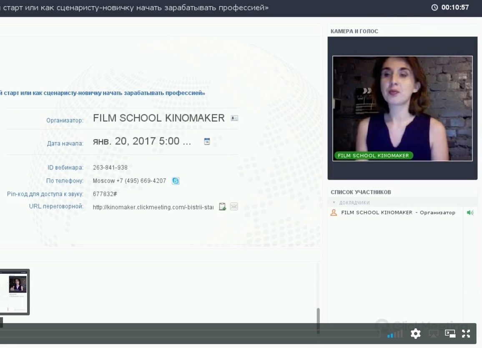Switch to picture-in-picture mini player
Image resolution: width=482 pixels, height=348 pixels.
[450, 333]
